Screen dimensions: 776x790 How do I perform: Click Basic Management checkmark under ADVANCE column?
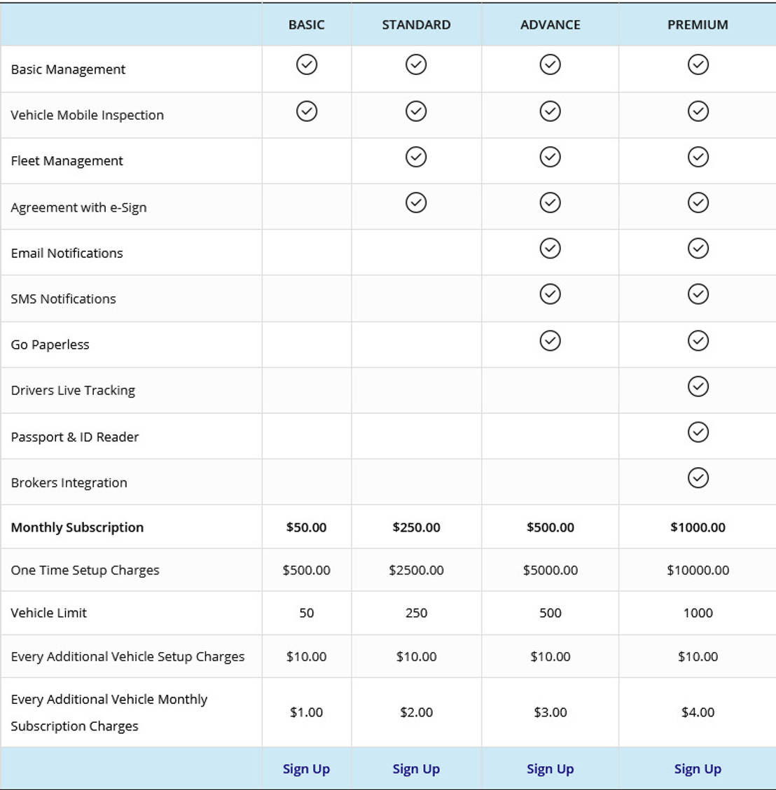point(550,64)
